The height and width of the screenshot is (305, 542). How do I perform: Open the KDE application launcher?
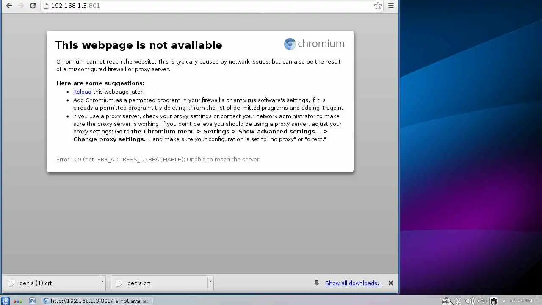point(6,301)
